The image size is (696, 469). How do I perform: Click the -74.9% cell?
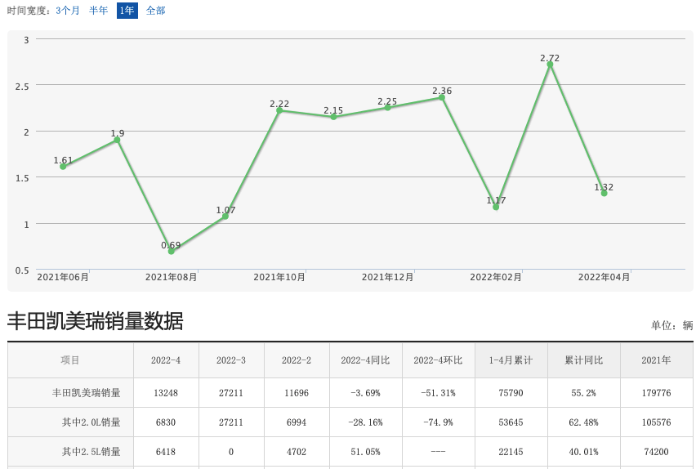click(x=439, y=422)
